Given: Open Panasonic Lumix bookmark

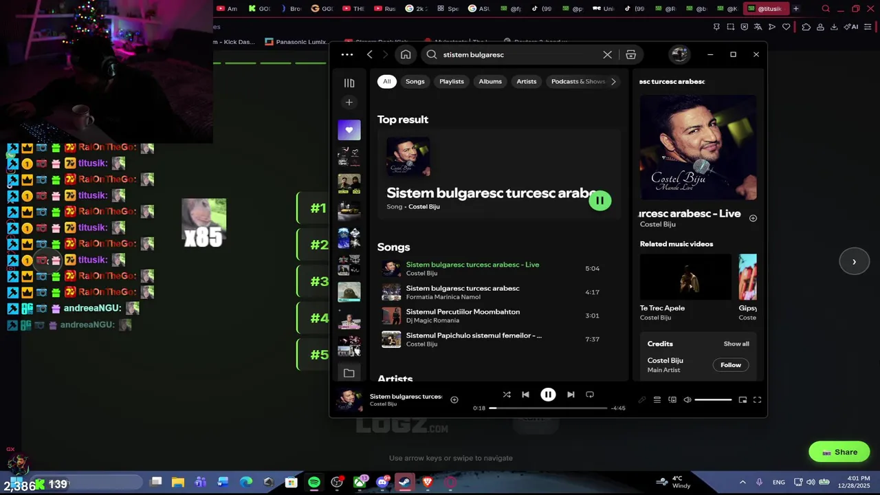Looking at the screenshot, I should (296, 42).
